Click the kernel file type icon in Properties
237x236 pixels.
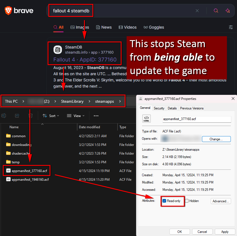[x=146, y=118]
